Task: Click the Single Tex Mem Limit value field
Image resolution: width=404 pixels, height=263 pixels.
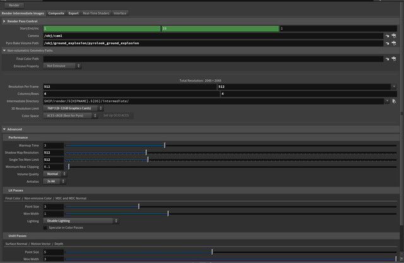Action: pos(53,160)
